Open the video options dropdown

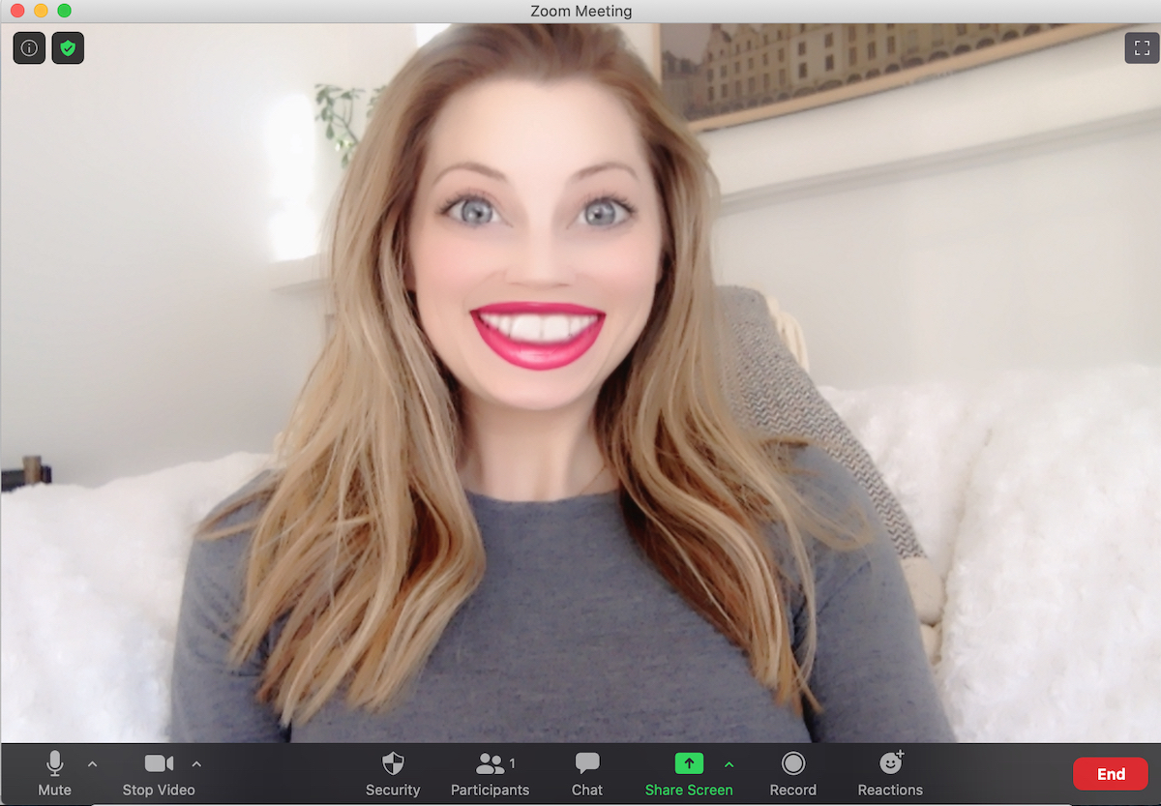(196, 763)
